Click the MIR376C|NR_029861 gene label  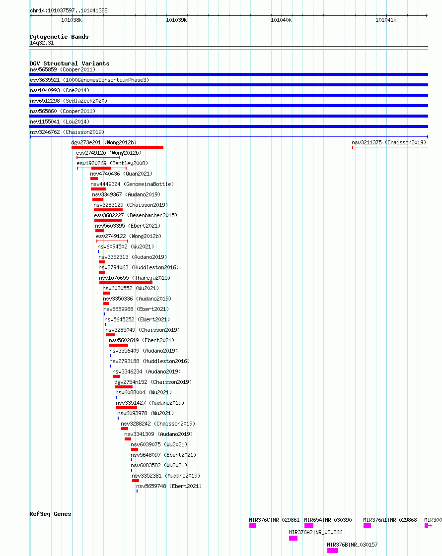(x=274, y=520)
